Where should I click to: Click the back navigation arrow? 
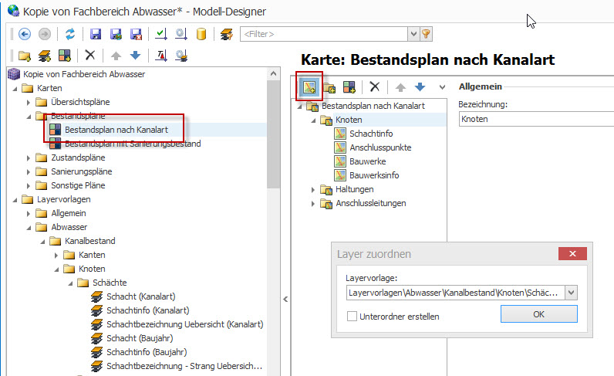point(24,34)
